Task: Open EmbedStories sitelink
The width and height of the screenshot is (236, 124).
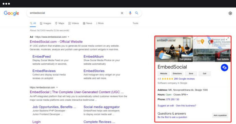Action: (94, 71)
